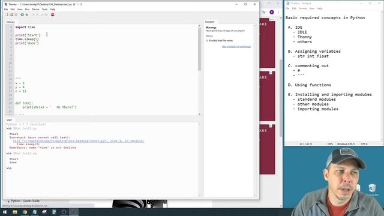The height and width of the screenshot is (216, 384).
Task: Open the Run menu in Thonny
Action: click(x=27, y=10)
